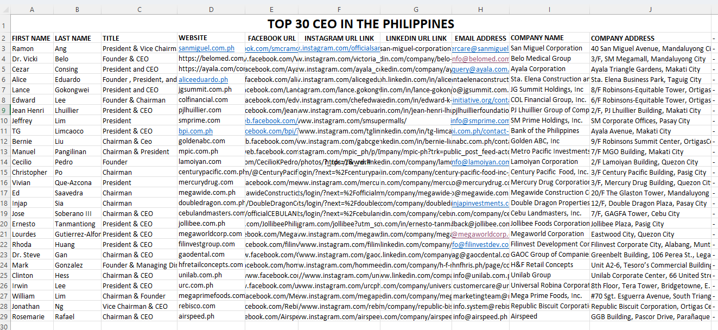Select the website cell 'jollibee.com.ph'
The image size is (718, 330).
[x=211, y=224]
